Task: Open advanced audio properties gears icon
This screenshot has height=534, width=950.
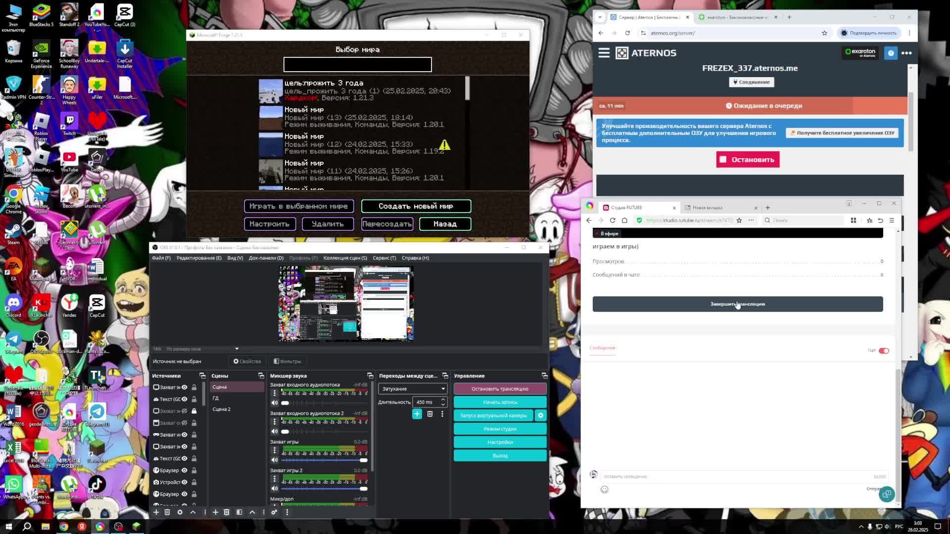Action: pos(274,512)
